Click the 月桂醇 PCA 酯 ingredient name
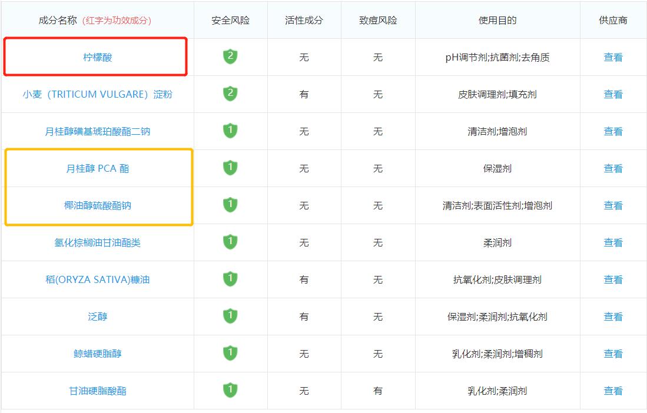Viewport: 647px width, 413px height. coord(97,168)
